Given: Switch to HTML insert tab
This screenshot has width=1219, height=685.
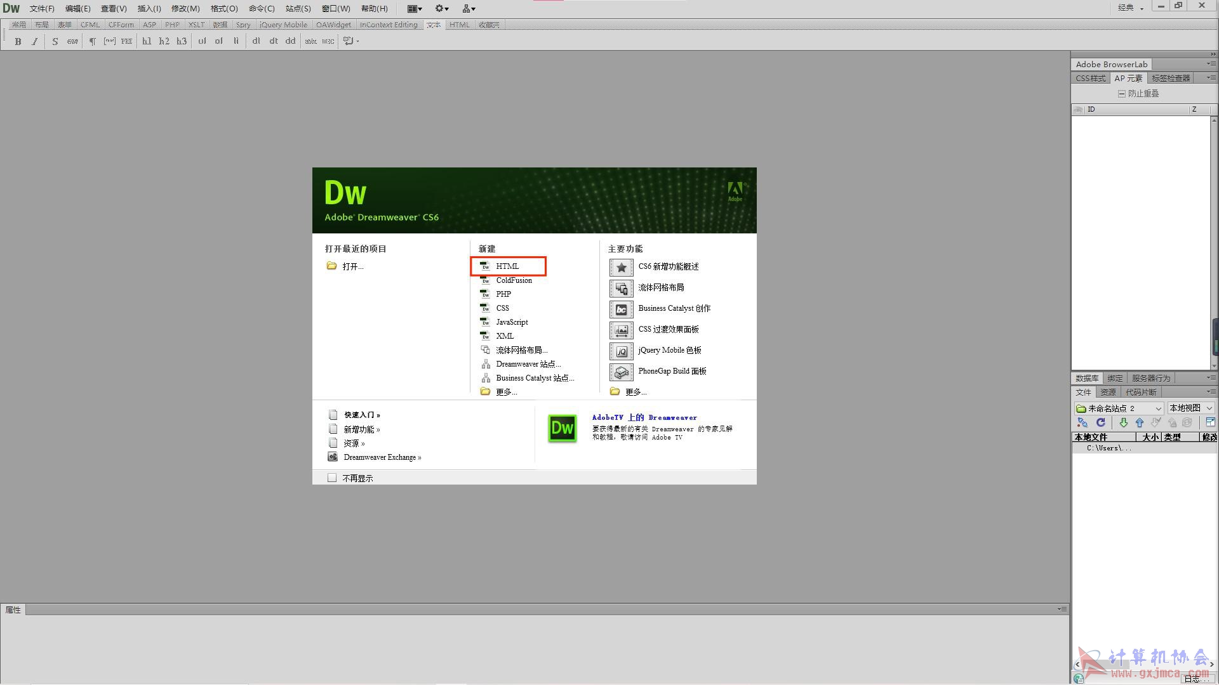Looking at the screenshot, I should [x=459, y=25].
